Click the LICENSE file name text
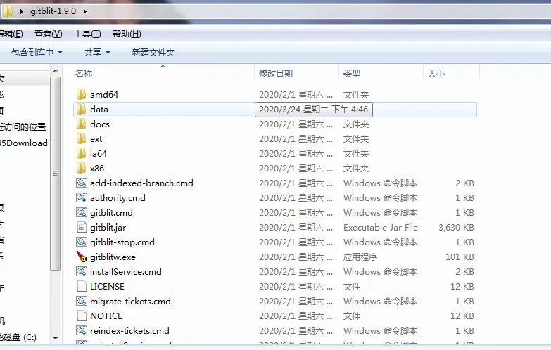 [107, 287]
